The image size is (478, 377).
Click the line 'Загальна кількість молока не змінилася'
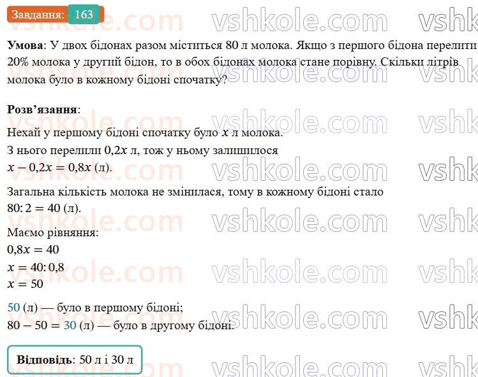tap(114, 192)
